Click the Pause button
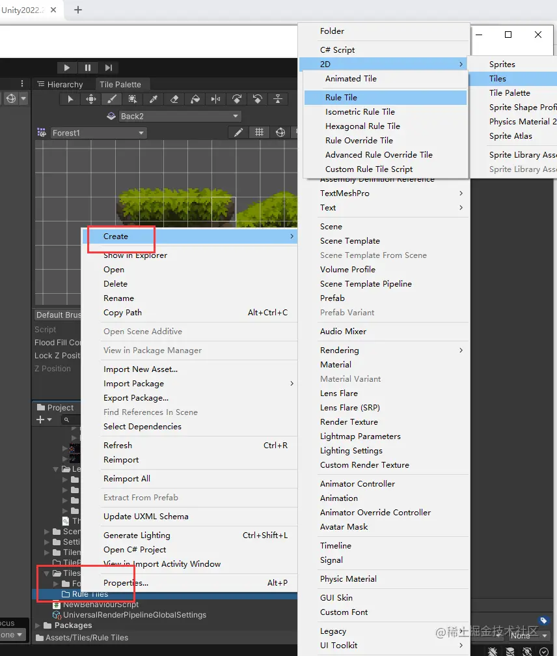The image size is (557, 656). pyautogui.click(x=88, y=67)
